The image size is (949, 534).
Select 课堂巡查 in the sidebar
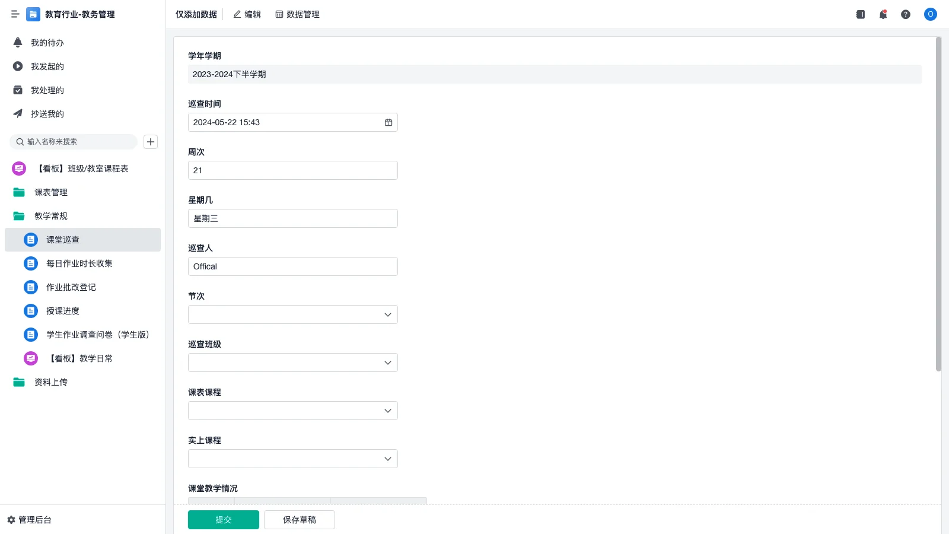[63, 240]
